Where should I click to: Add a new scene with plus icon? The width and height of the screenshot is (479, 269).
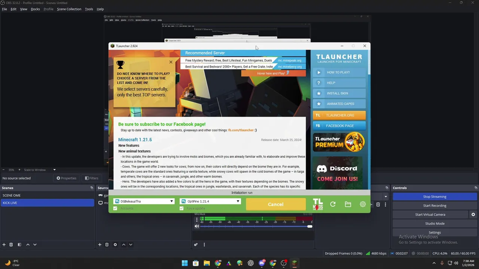tap(4, 245)
